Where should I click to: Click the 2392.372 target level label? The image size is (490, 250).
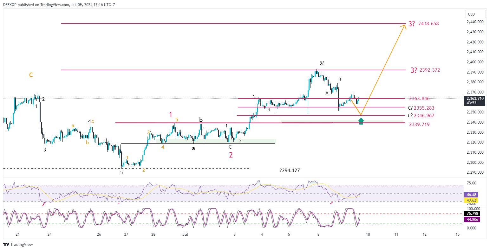click(430, 70)
